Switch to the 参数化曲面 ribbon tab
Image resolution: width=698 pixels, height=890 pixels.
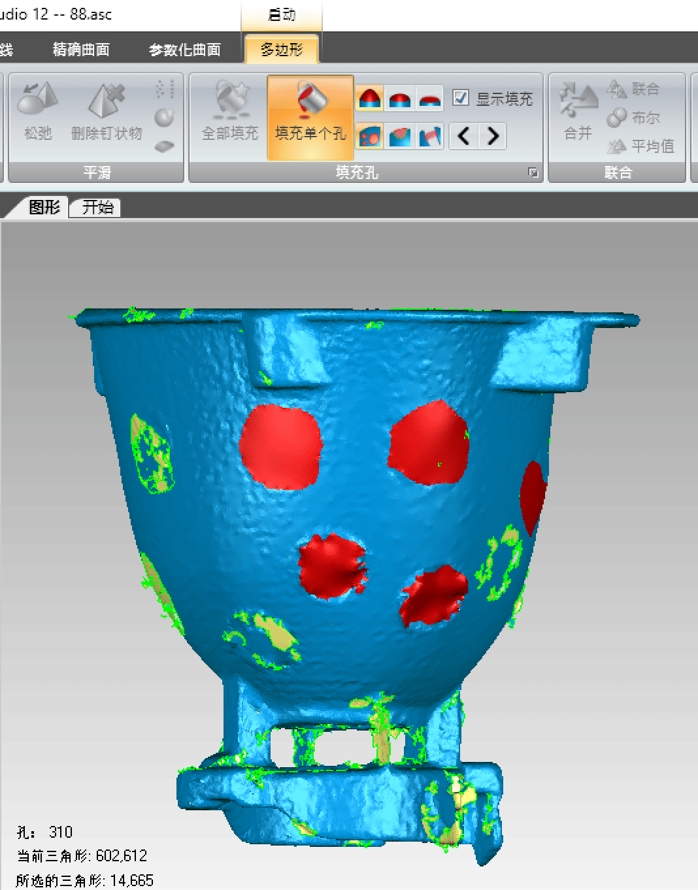pos(185,50)
